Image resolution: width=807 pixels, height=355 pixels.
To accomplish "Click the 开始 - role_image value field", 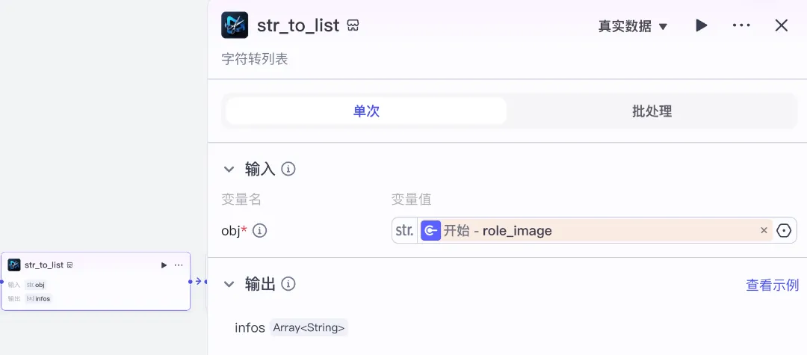I will (596, 230).
